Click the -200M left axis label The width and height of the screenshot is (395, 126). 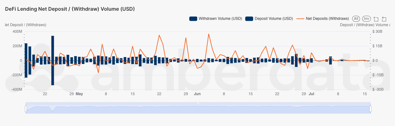point(16,75)
